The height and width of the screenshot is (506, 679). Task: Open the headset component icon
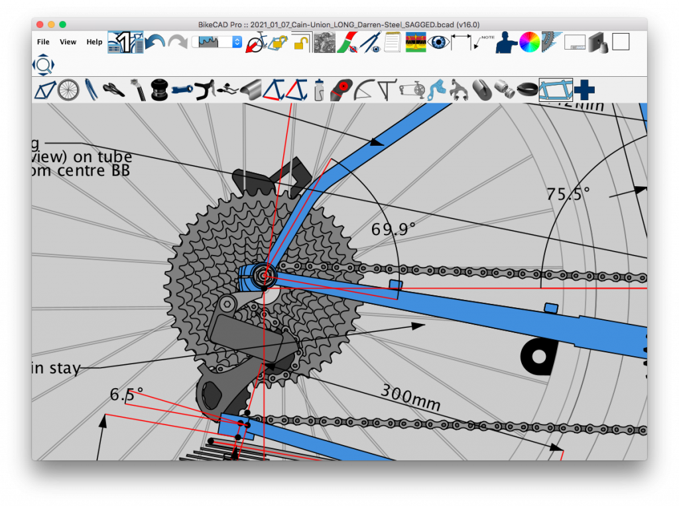click(x=158, y=89)
